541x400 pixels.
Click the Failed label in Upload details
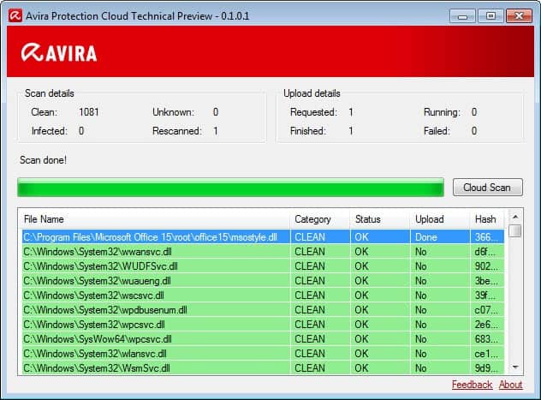pyautogui.click(x=437, y=131)
